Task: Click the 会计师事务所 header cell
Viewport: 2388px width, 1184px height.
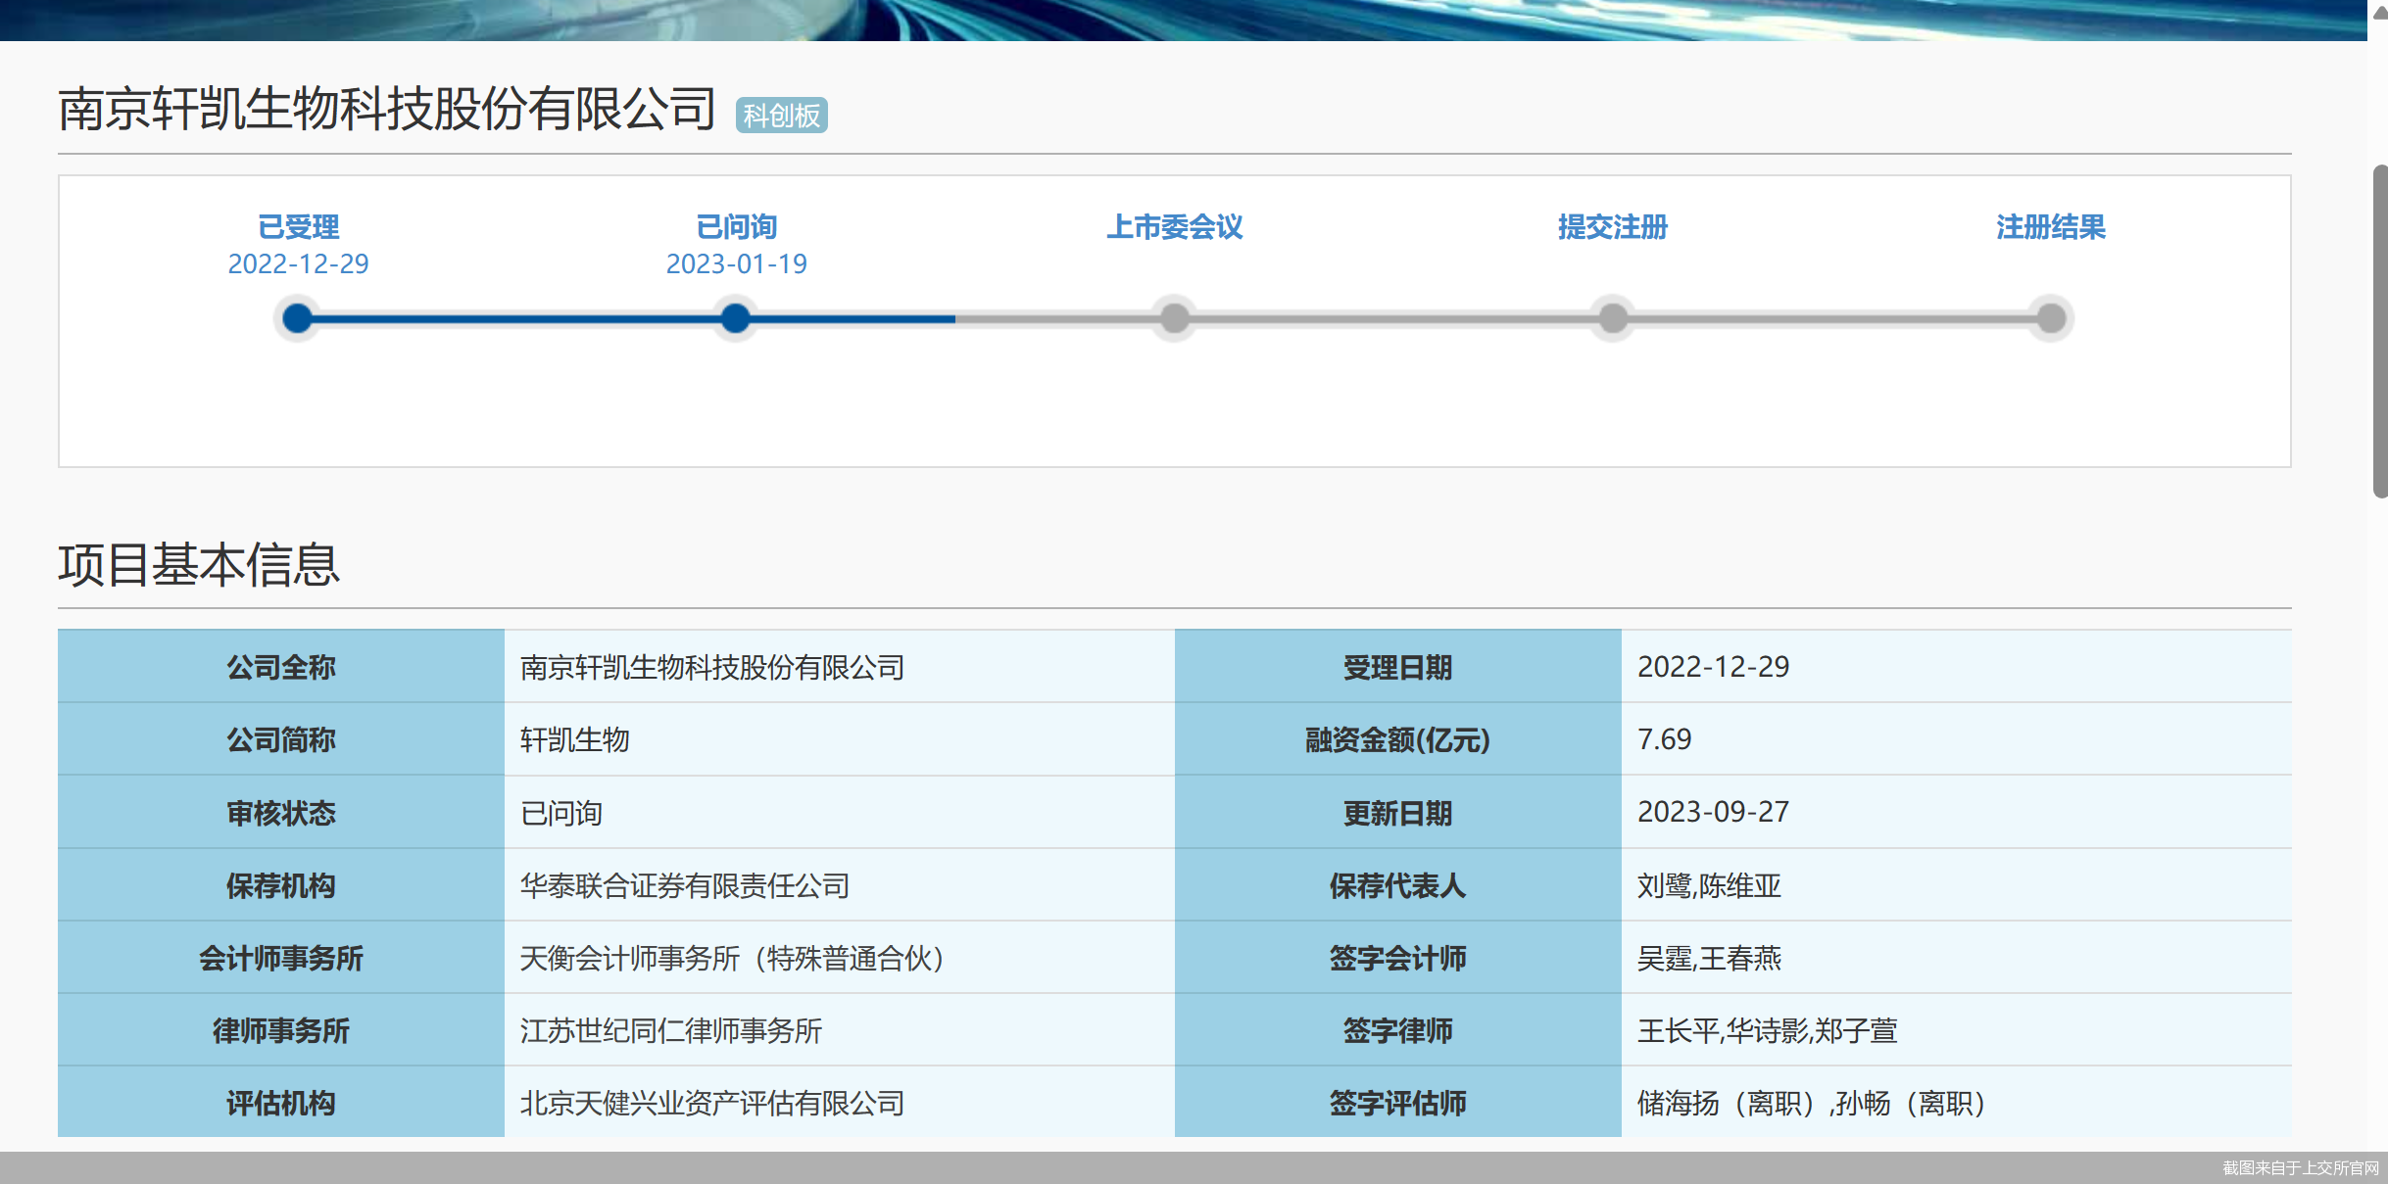Action: pyautogui.click(x=281, y=958)
